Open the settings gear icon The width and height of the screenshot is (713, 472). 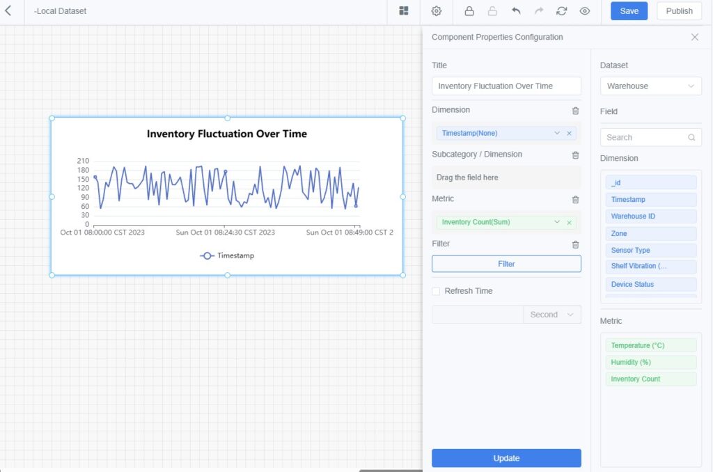tap(437, 11)
